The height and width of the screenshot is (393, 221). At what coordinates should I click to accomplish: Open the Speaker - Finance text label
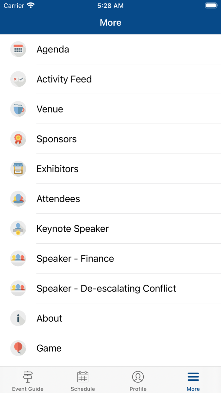[75, 258]
